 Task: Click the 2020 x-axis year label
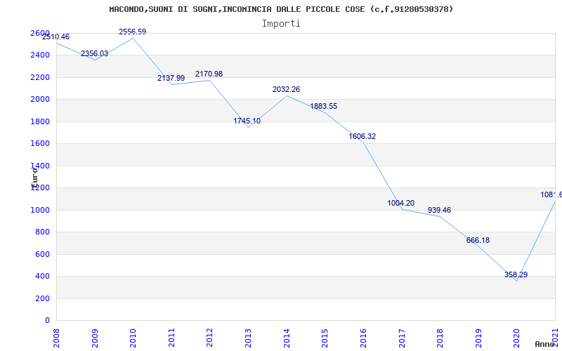[516, 338]
